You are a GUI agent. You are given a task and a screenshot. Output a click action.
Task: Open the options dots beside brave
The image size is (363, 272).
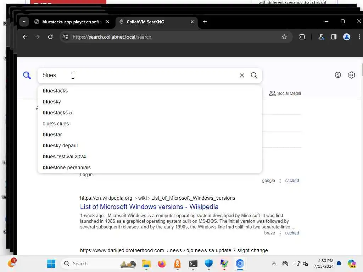(280, 233)
